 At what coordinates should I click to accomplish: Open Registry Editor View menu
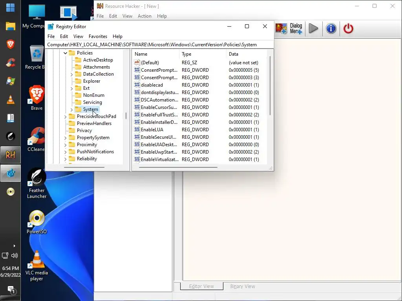78,36
